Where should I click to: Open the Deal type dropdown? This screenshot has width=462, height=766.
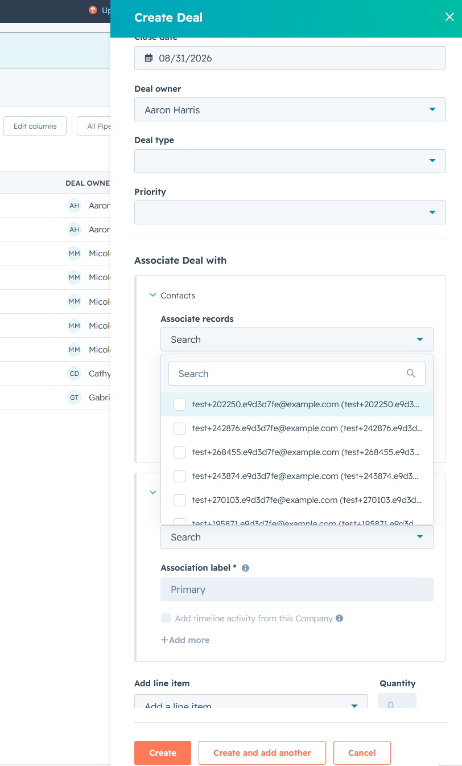coord(290,161)
